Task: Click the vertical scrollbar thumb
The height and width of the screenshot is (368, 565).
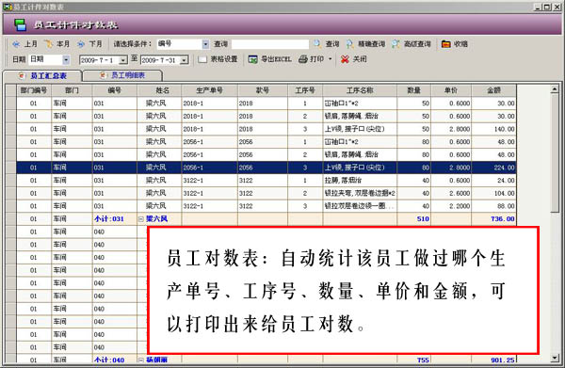Action: pos(555,153)
